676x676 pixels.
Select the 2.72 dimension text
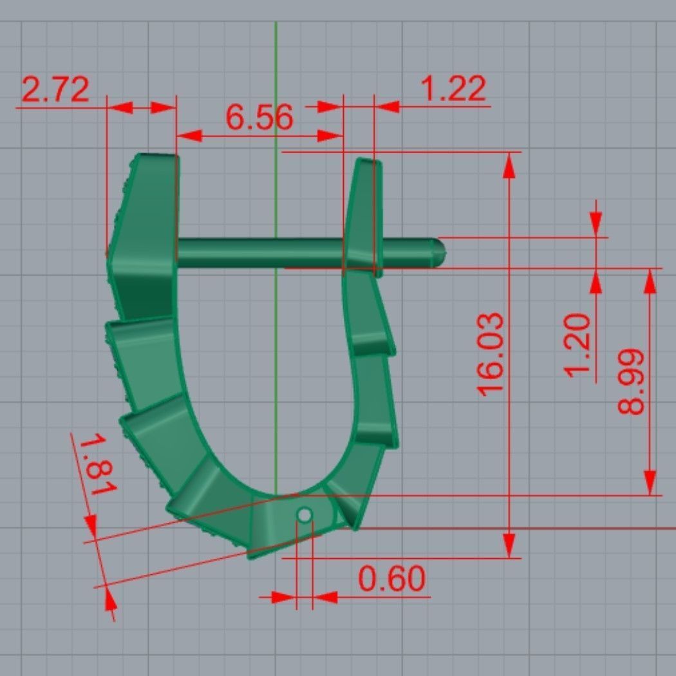coord(55,89)
